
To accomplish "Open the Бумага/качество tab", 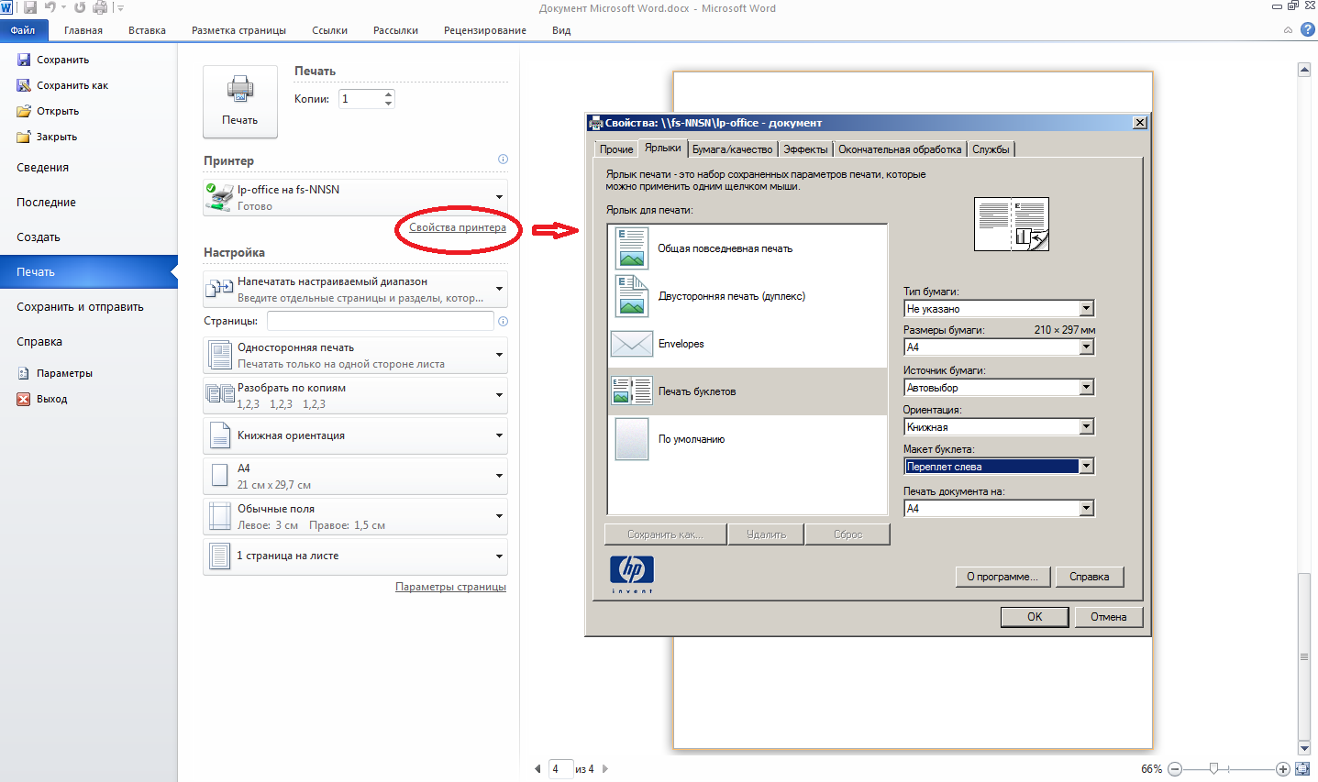I will 732,149.
